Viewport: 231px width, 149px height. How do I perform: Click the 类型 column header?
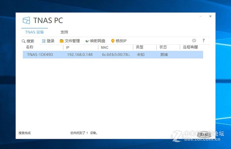139,47
